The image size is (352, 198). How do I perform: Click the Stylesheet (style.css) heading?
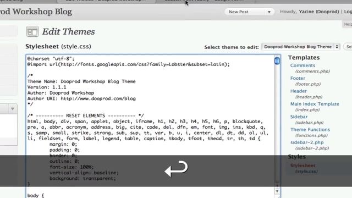click(58, 46)
